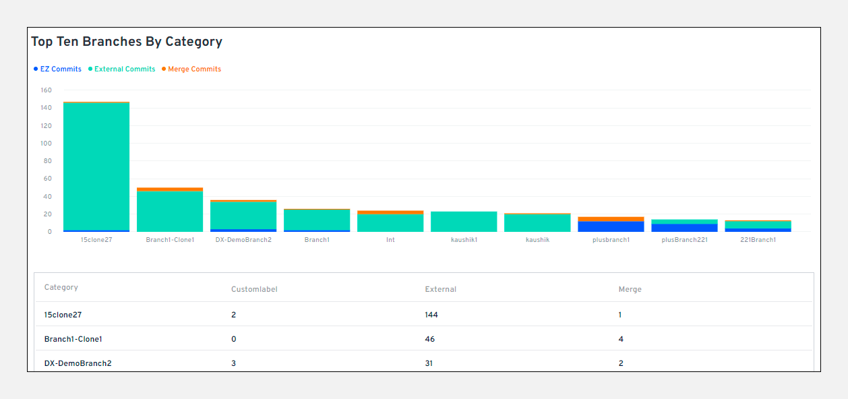
Task: Click merge value 1 for 15clone27
Action: coord(619,314)
